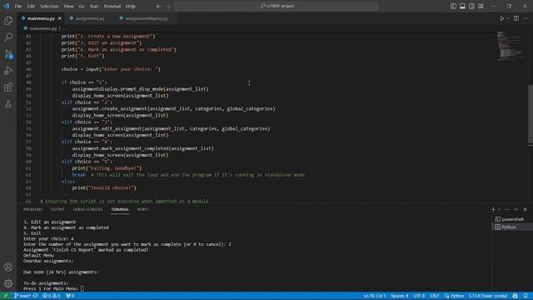533x300 pixels.
Task: Toggle the secondary side bar layout
Action: pyautogui.click(x=471, y=6)
